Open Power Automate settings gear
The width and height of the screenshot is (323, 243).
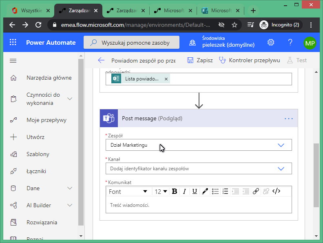point(270,43)
